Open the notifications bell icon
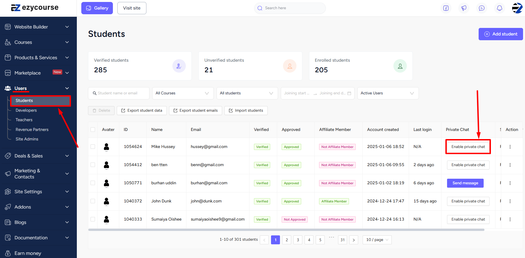 click(x=500, y=8)
